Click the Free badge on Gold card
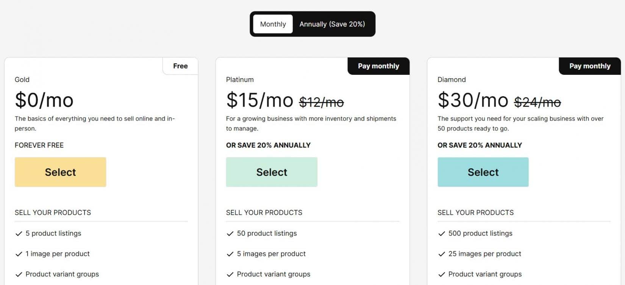This screenshot has height=285, width=625. pyautogui.click(x=180, y=66)
